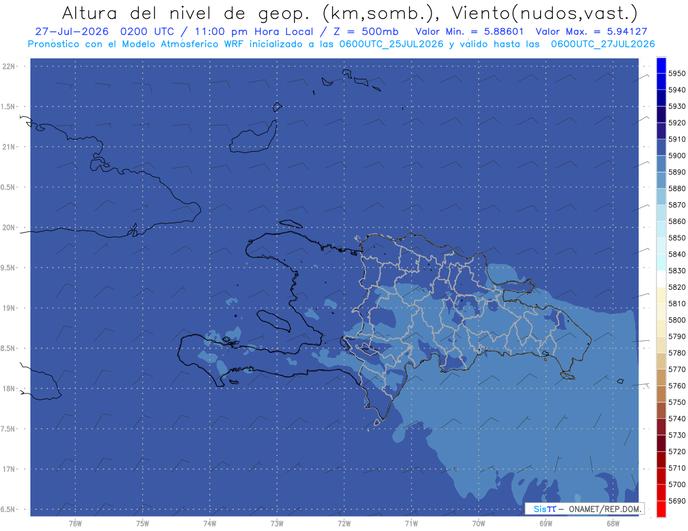Click the 17N latitude label

click(x=9, y=469)
